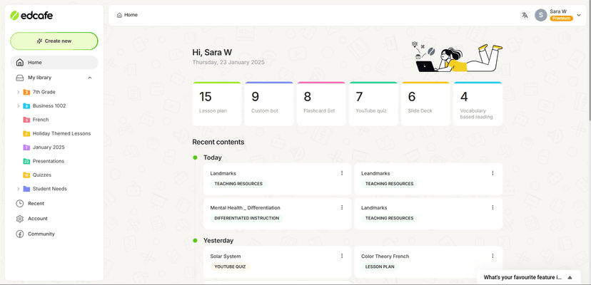
Task: Click the Holiday Themed Lessons folder icon
Action: (x=26, y=134)
